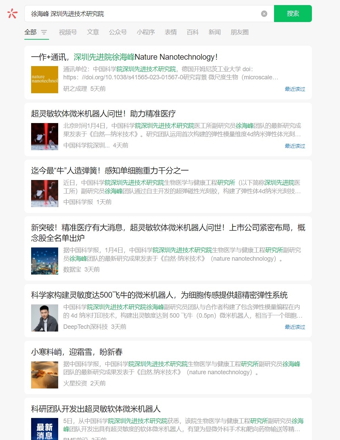340x440 pixels.
Task: Click the nature nanotechnology yellow thumbnail
Action: 45,79
